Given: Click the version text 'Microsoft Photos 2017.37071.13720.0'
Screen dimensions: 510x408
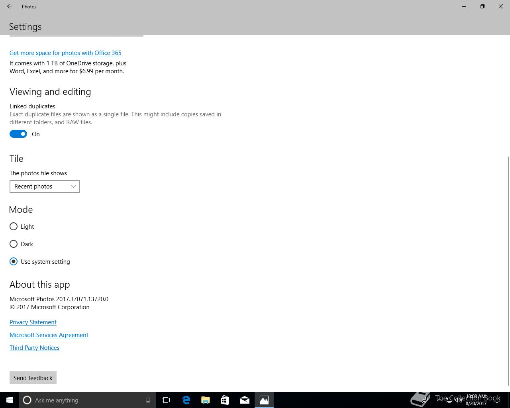Looking at the screenshot, I should [x=59, y=299].
